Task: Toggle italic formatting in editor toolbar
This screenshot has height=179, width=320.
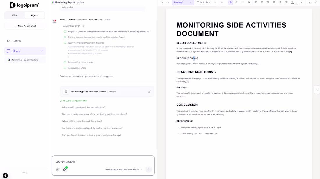Action: (x=237, y=2)
